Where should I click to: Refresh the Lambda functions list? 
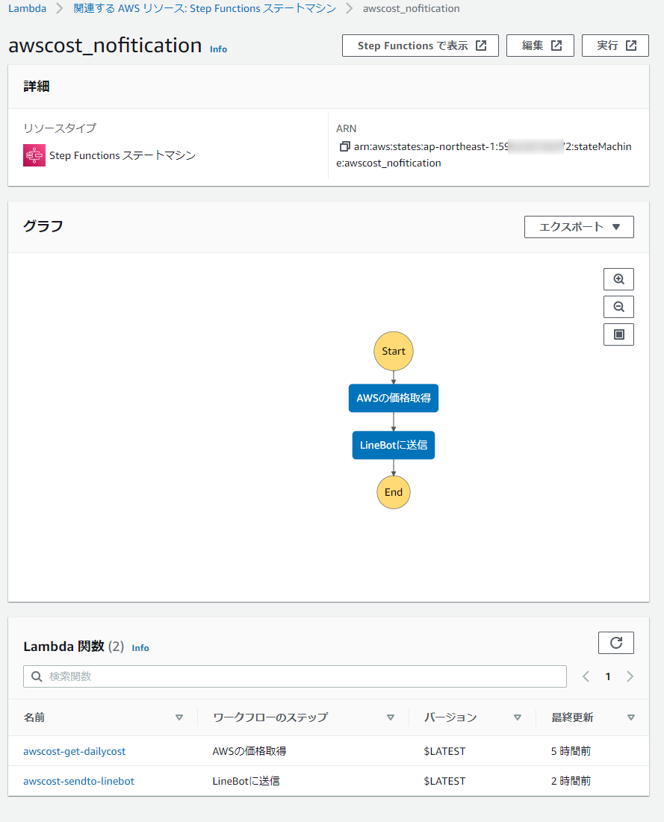tap(615, 643)
